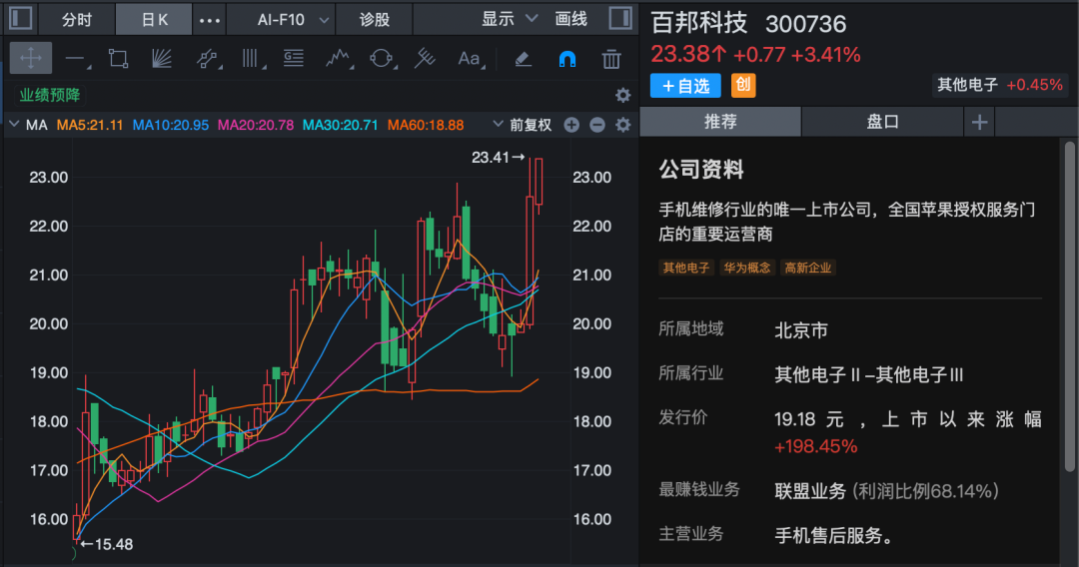
Task: Select the crosshair move tool
Action: [31, 59]
